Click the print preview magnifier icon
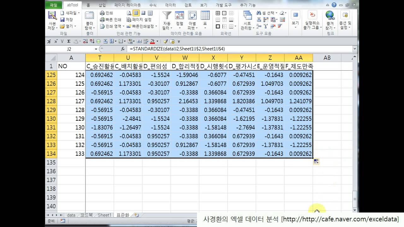 pos(129,13)
